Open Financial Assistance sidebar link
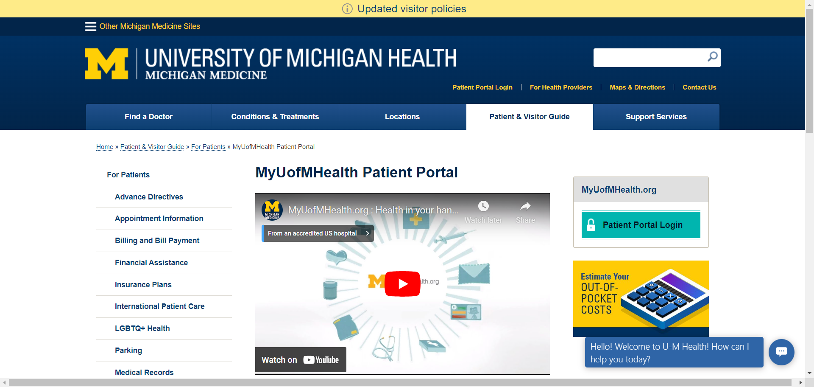The height and width of the screenshot is (387, 814). coord(151,263)
